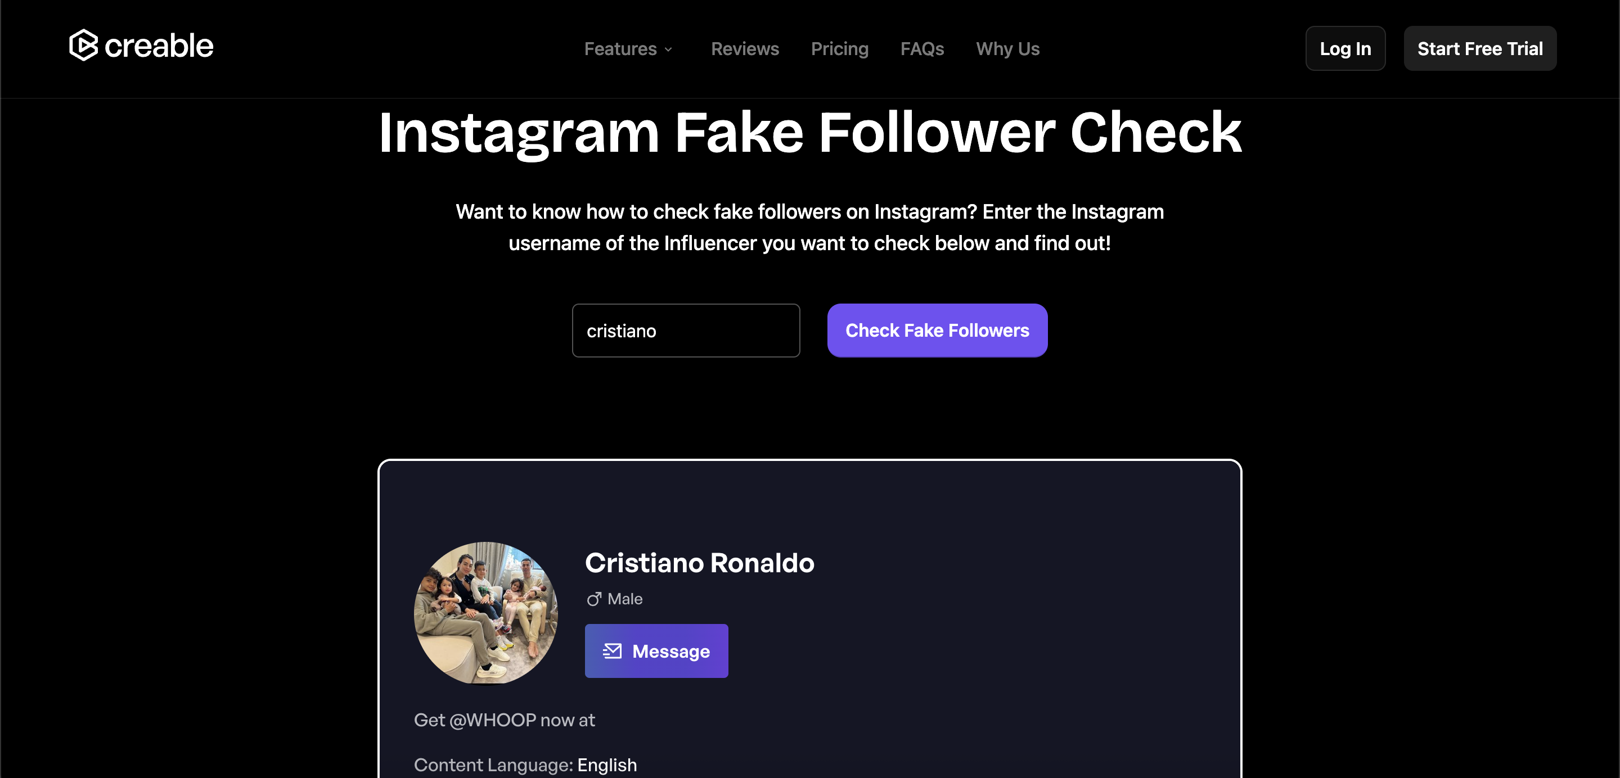Click the Check Fake Followers button

click(x=937, y=331)
